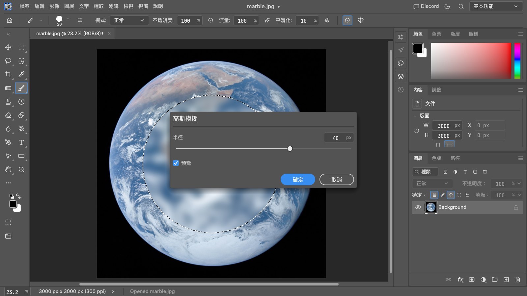Uncheck the 預覽 preview checkbox
527x296 pixels.
click(x=176, y=163)
